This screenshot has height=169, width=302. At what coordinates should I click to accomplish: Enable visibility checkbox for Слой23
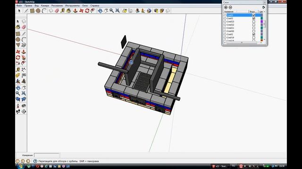point(254,22)
